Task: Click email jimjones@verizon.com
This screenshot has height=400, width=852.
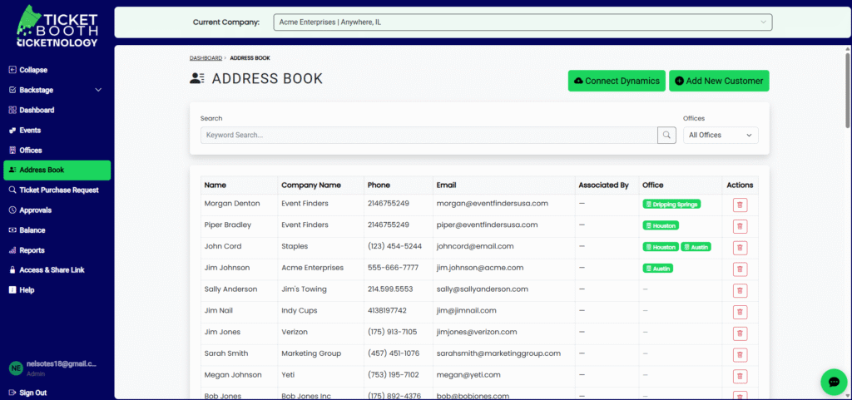Action: 477,332
